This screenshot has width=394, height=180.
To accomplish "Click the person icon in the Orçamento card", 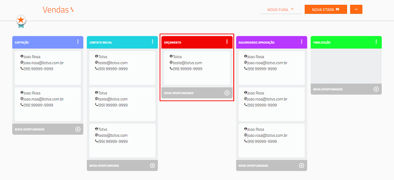I will (171, 56).
